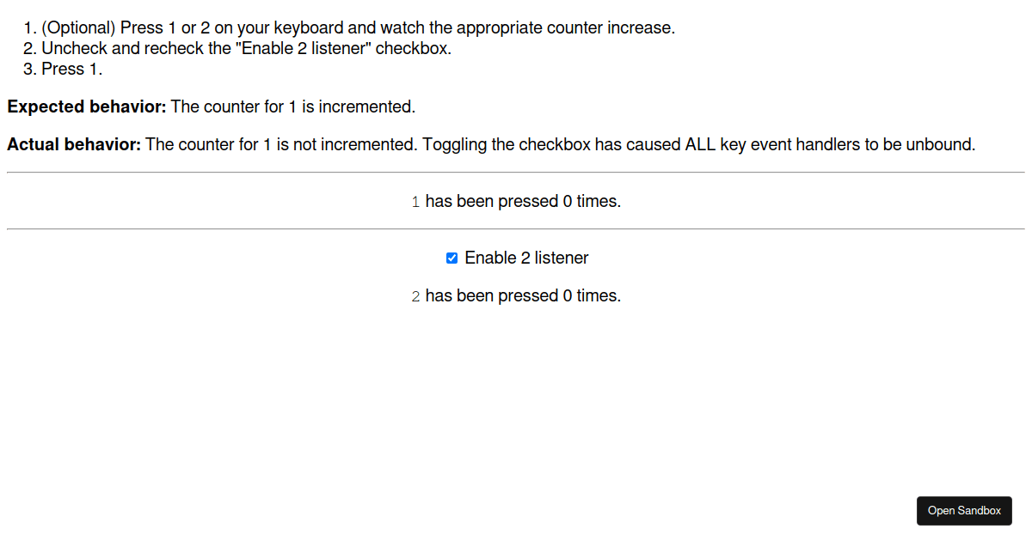1032x541 pixels.
Task: Click the third step "Press 1."
Action: [x=72, y=69]
